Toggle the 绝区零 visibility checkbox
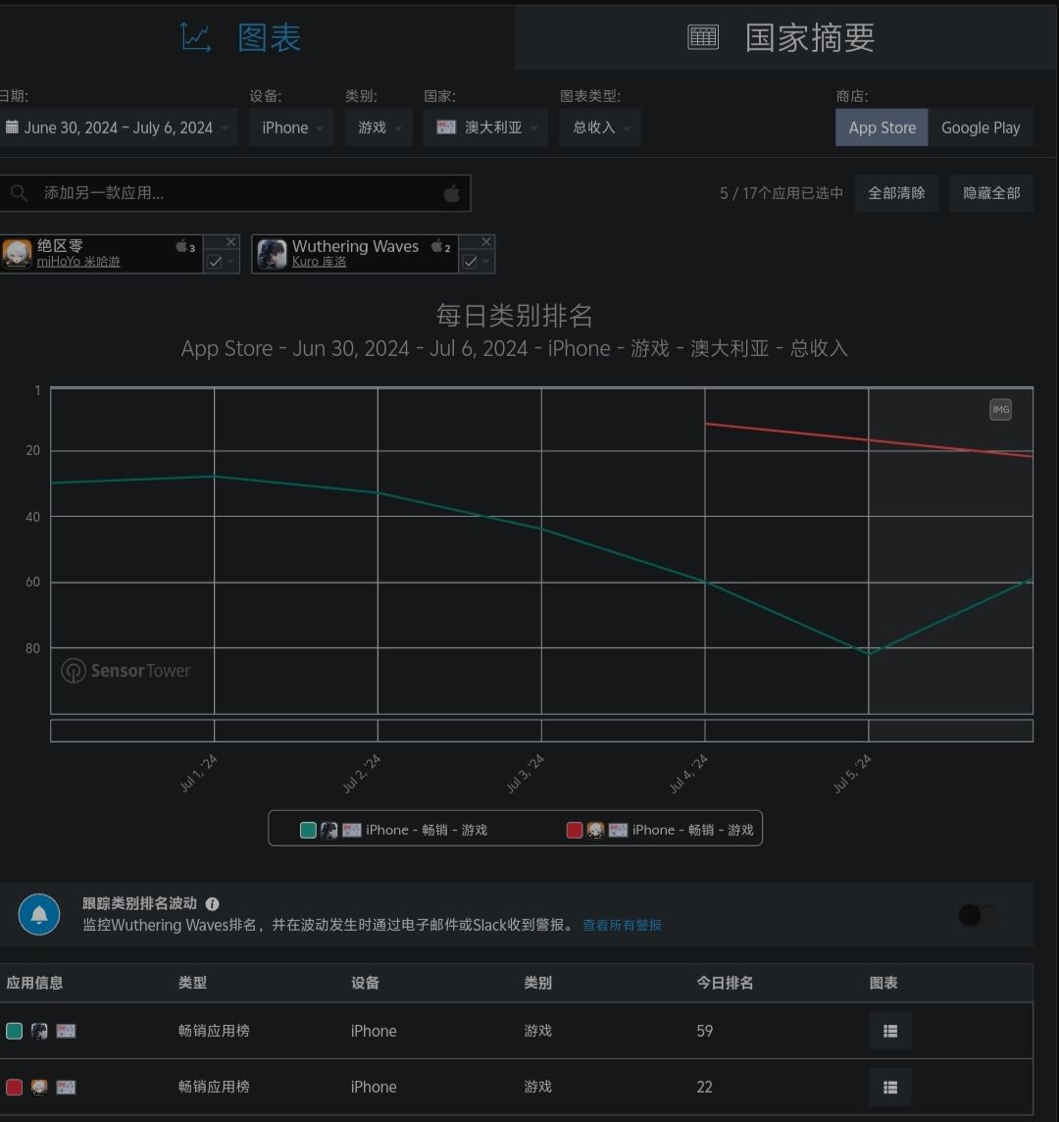The width and height of the screenshot is (1059, 1122). click(x=214, y=262)
